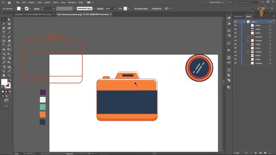Select the Selection tool arrow
Screen dimensions: 276x155
pyautogui.click(x=4, y=19)
